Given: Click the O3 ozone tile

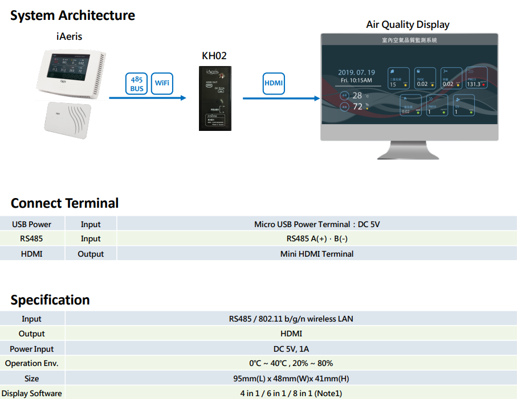Looking at the screenshot, I should tap(463, 105).
